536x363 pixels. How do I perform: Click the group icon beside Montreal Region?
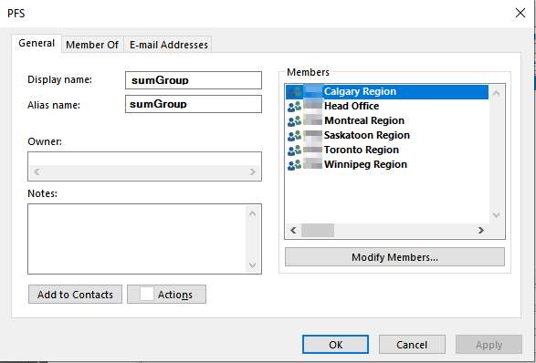(x=294, y=121)
